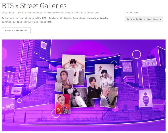
Task: Click the BTS x Street Galleries title
Action: (34, 6)
